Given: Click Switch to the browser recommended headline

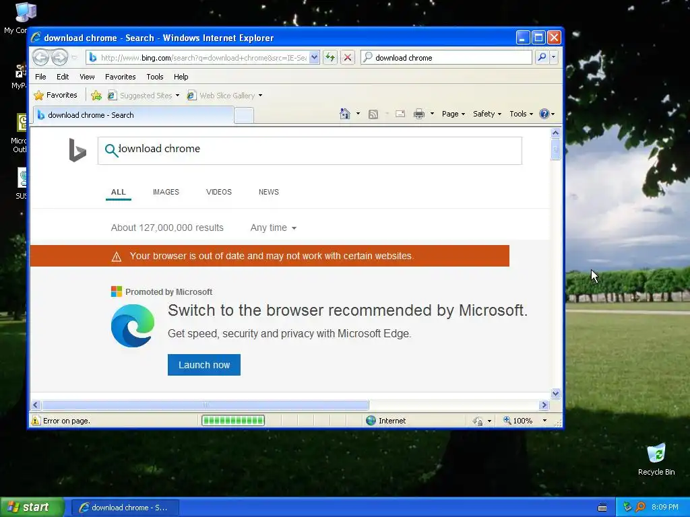Looking at the screenshot, I should (x=348, y=310).
